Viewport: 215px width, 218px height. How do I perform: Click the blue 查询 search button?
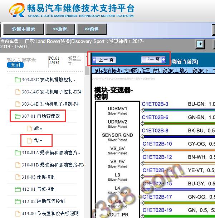pyautogui.click(x=15, y=65)
